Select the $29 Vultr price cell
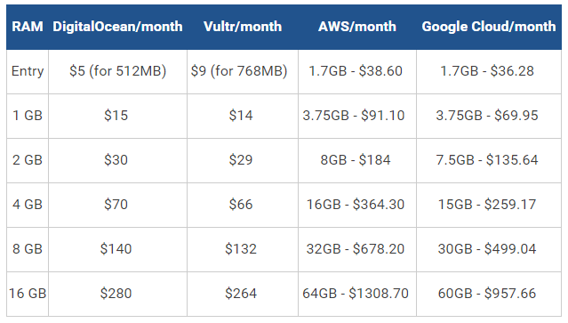This screenshot has height=323, width=568. [243, 160]
